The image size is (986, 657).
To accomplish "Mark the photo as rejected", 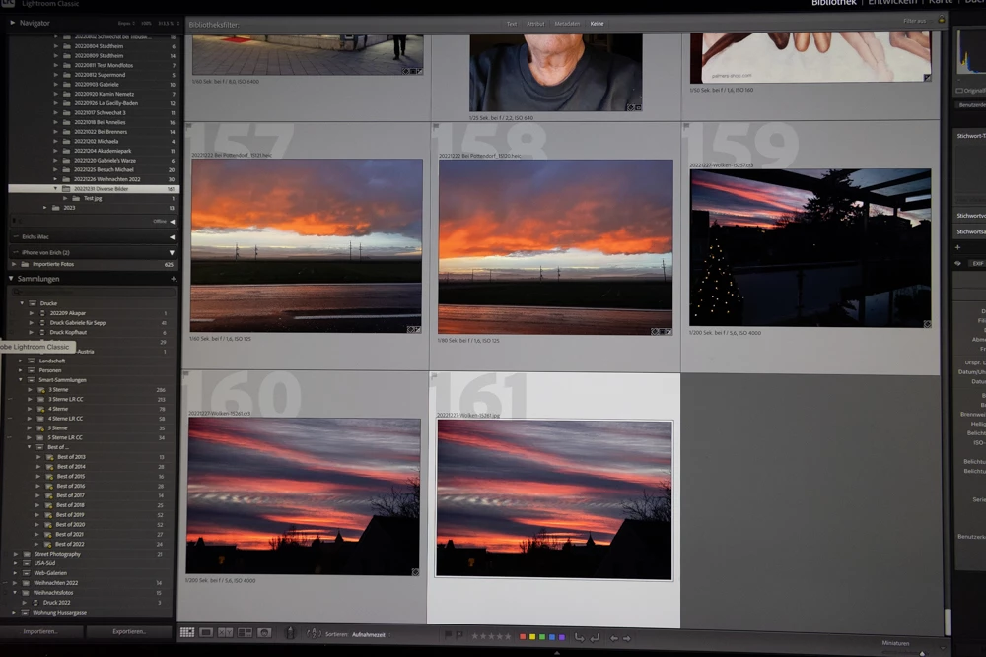I will tap(459, 635).
